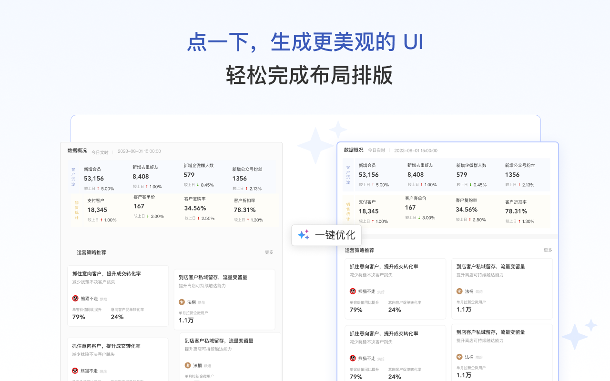Click red up arrow beside 5.00% in left panel
This screenshot has width=610, height=381.
98,189
